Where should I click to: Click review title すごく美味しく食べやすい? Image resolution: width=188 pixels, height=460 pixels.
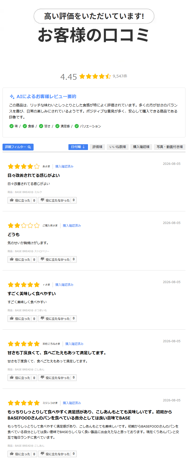pos(32,294)
